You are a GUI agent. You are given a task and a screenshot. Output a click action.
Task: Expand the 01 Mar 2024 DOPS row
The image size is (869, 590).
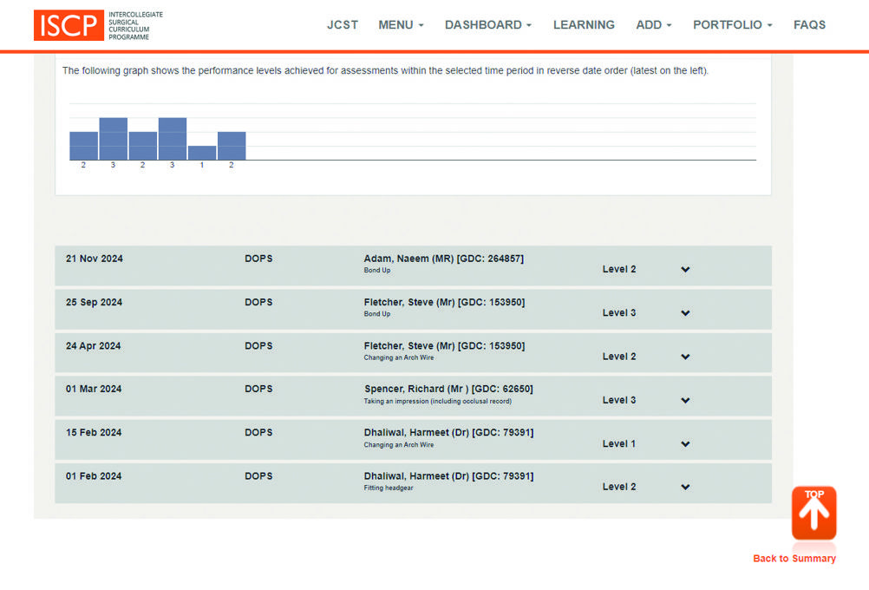pos(685,400)
